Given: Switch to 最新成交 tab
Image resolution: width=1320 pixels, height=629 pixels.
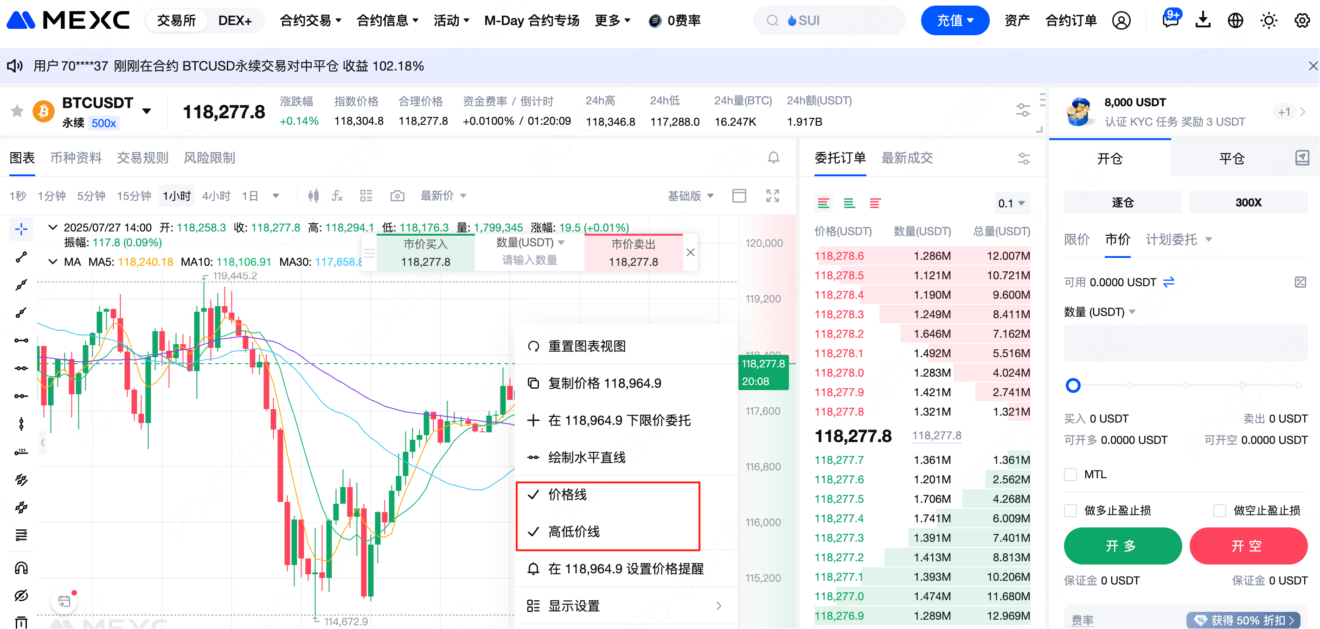Looking at the screenshot, I should tap(906, 158).
